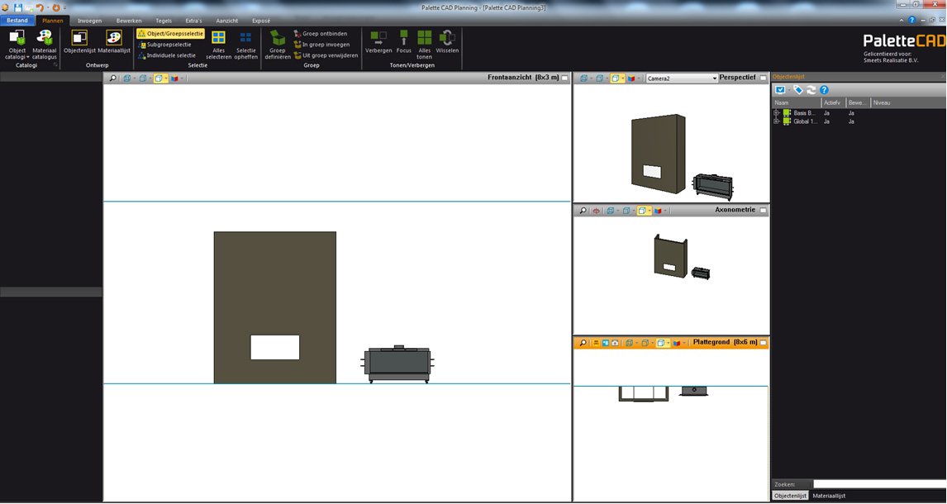Expand the Basis B tree item
Viewport: 947px width, 504px height.
coord(777,112)
